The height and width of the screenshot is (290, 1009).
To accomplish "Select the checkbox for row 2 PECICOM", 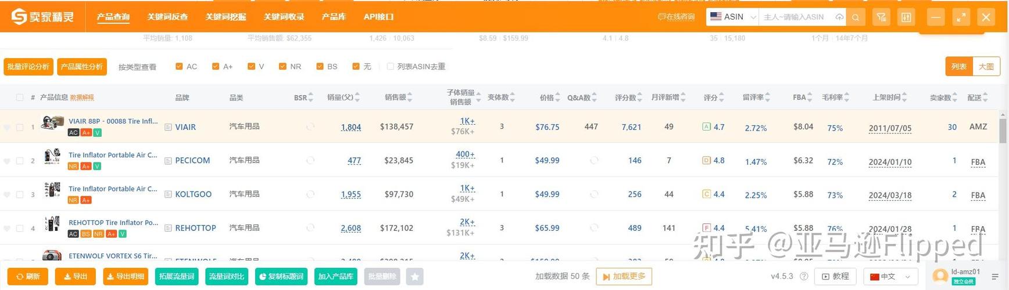I will pos(20,161).
